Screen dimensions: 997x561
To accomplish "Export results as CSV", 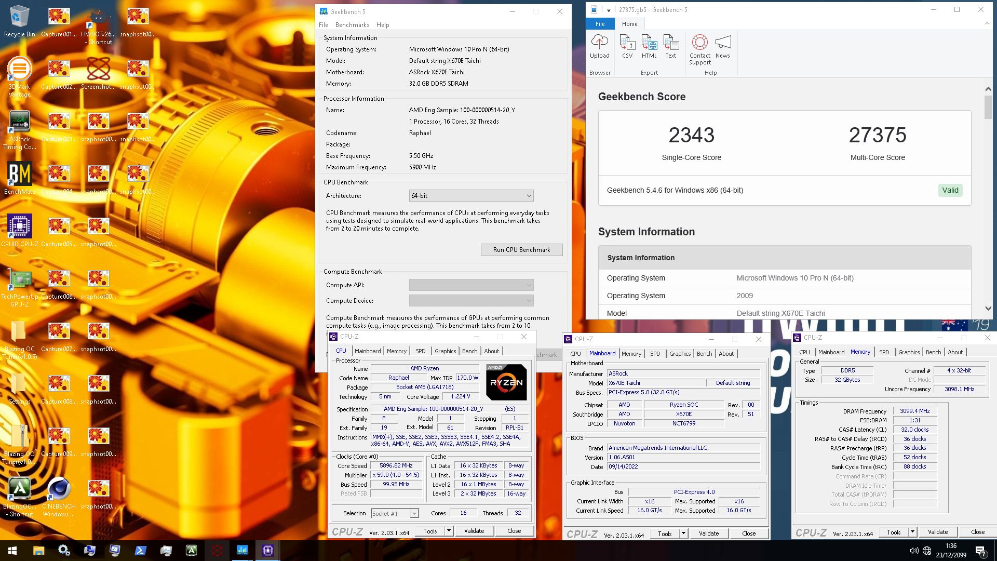I will pyautogui.click(x=627, y=46).
